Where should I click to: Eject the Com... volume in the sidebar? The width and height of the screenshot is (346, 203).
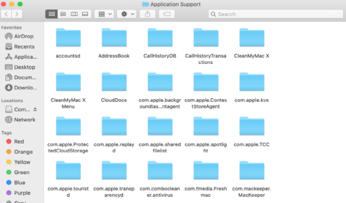[35, 109]
